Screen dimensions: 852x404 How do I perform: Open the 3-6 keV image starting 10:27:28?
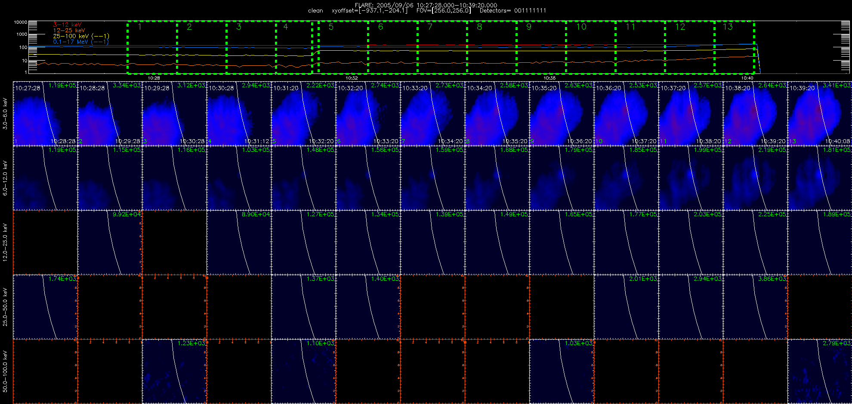45,113
